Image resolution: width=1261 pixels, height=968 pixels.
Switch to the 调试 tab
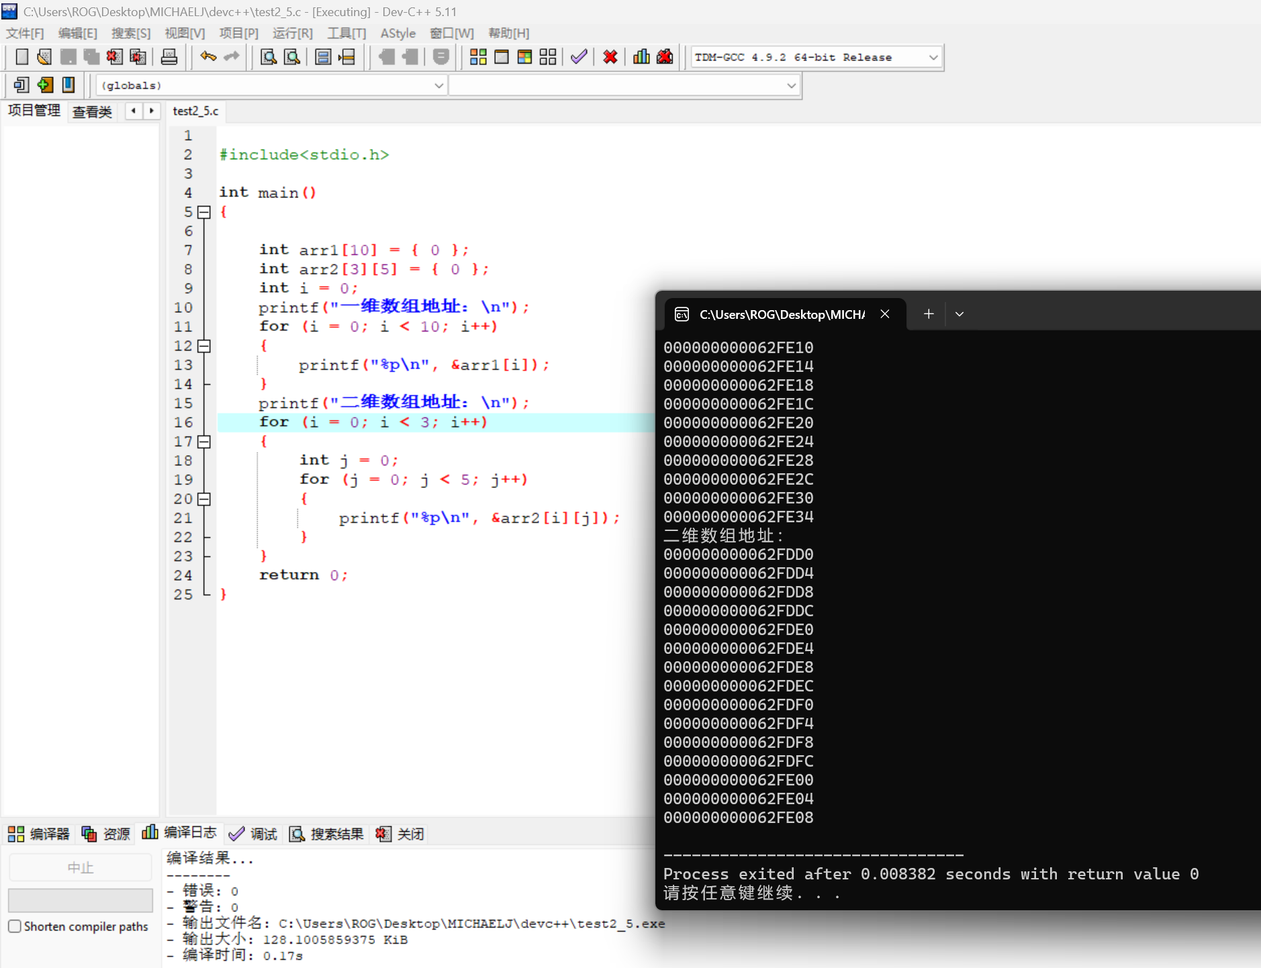point(253,834)
